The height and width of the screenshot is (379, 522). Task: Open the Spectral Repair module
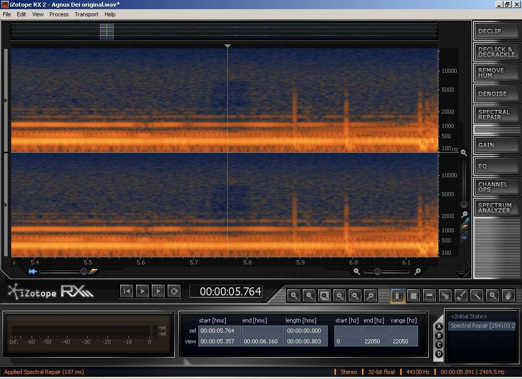[x=497, y=115]
